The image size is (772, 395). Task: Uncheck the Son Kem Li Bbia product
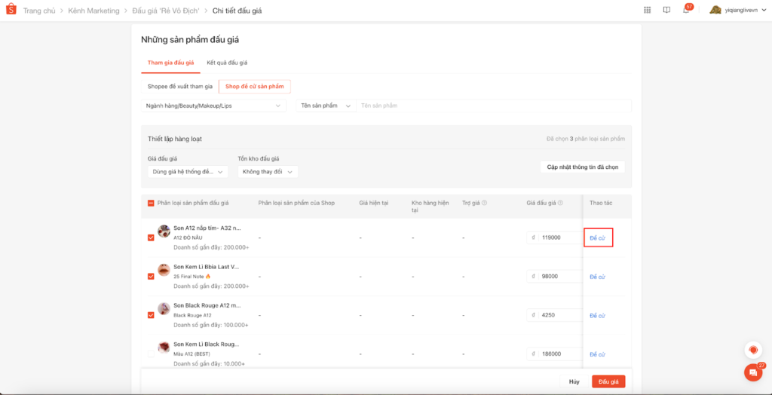151,277
